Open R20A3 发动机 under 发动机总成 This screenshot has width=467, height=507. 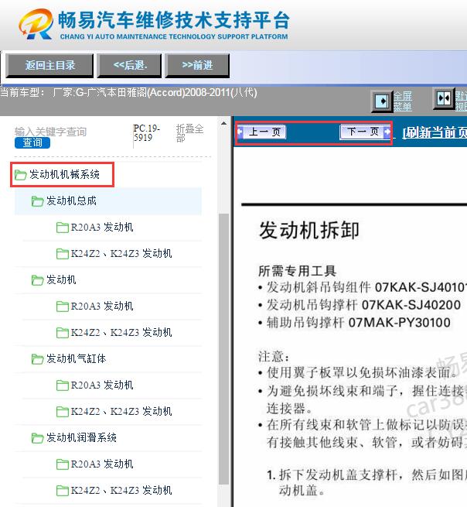[102, 228]
